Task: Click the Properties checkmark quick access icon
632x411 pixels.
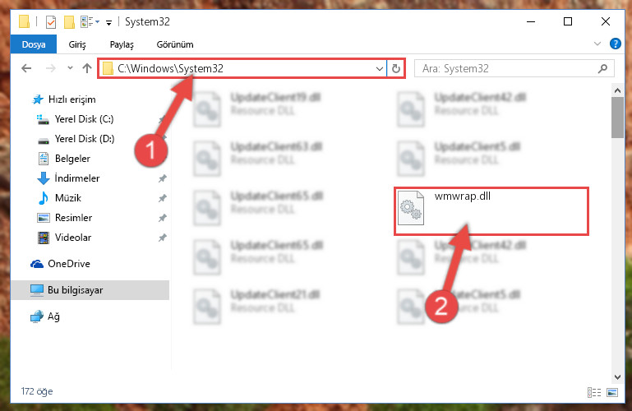Action: coord(51,21)
